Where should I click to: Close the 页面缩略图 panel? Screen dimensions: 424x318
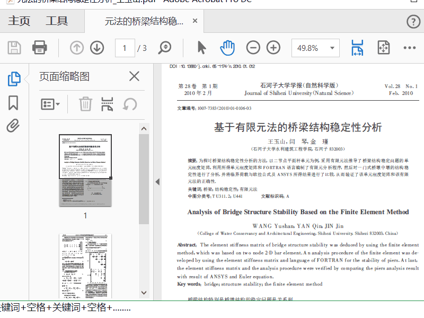coord(134,76)
